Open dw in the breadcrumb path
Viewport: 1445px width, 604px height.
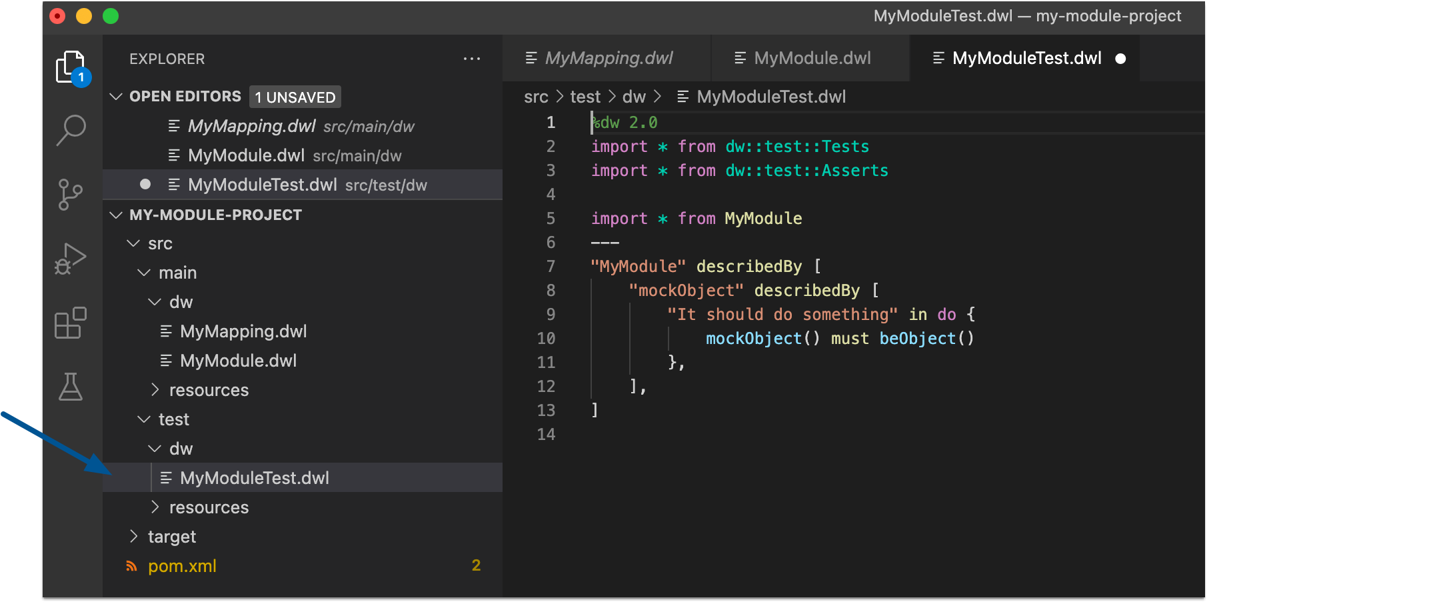pyautogui.click(x=634, y=96)
